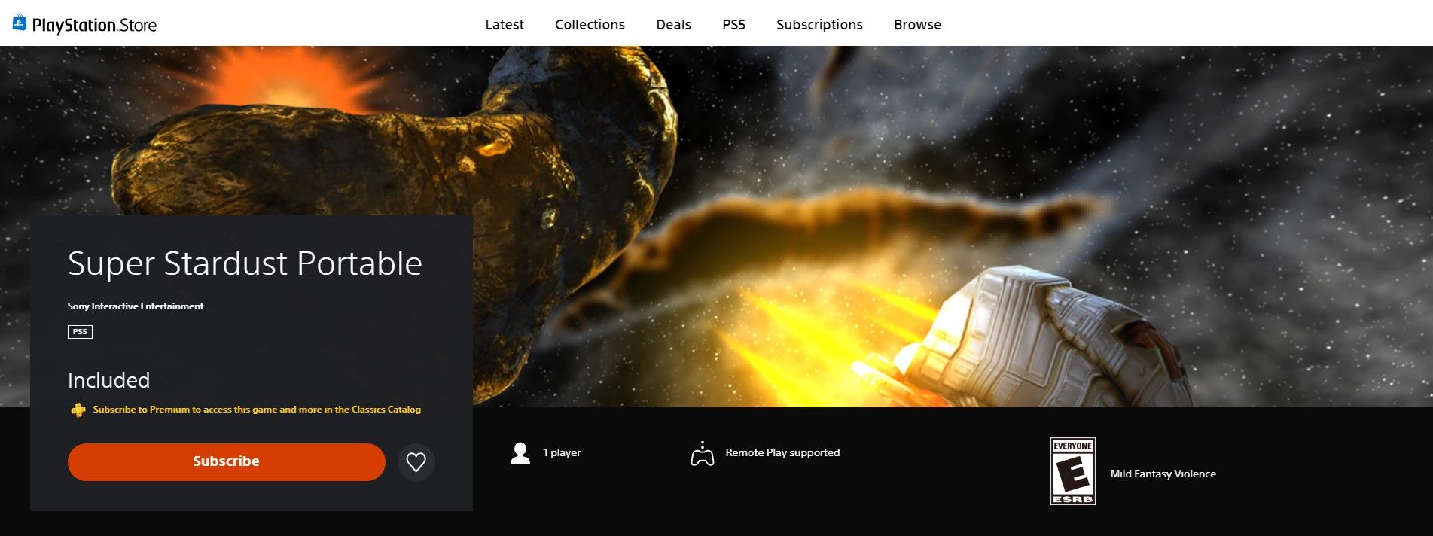This screenshot has width=1433, height=536.
Task: Click the PS5 platform tag
Action: coord(80,331)
